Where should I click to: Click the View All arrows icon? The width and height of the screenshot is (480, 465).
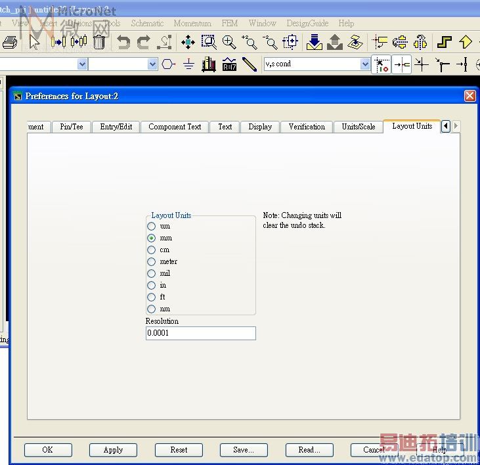tap(188, 43)
